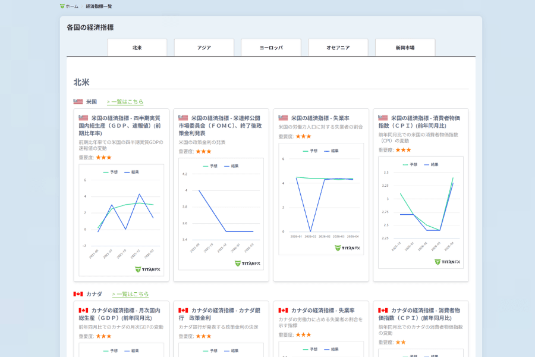Open カナダの経済指標 - 失業率 card title
535x357 pixels.
323,311
